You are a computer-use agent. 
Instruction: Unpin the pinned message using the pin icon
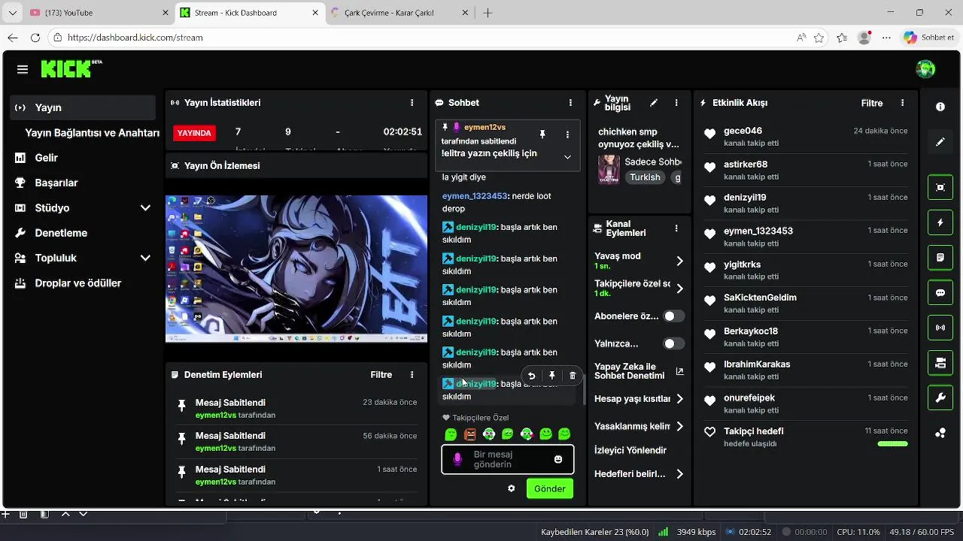[x=542, y=134]
